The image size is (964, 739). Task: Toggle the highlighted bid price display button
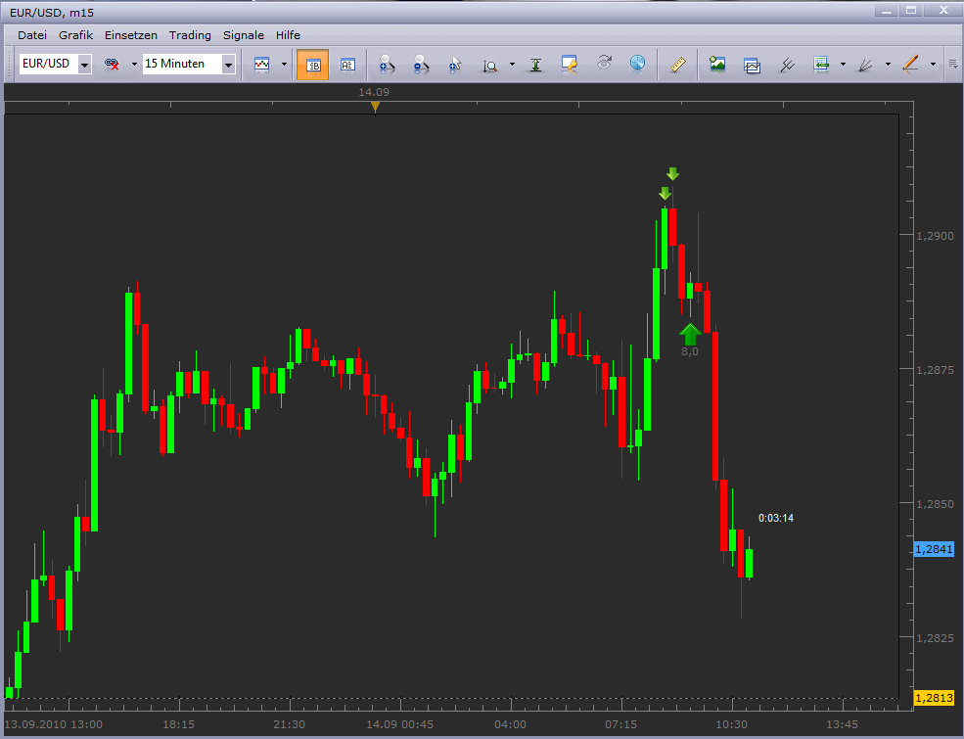(312, 65)
